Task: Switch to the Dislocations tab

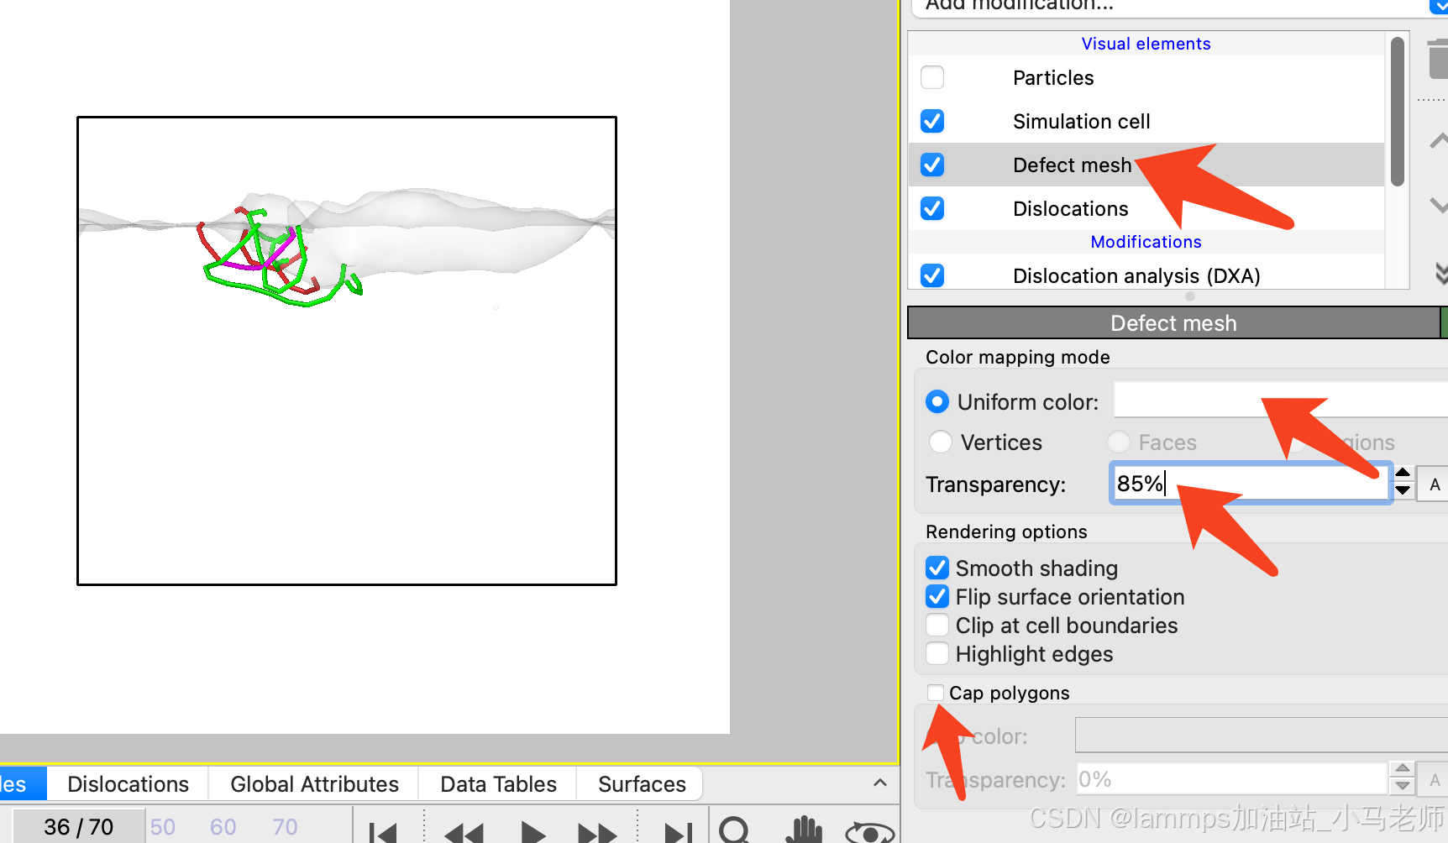Action: coord(128,784)
